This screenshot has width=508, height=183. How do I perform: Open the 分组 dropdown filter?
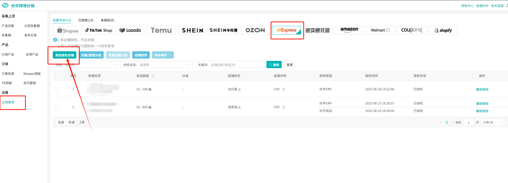point(86,65)
